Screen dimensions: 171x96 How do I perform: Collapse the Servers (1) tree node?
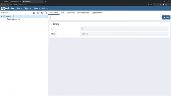tap(2, 16)
